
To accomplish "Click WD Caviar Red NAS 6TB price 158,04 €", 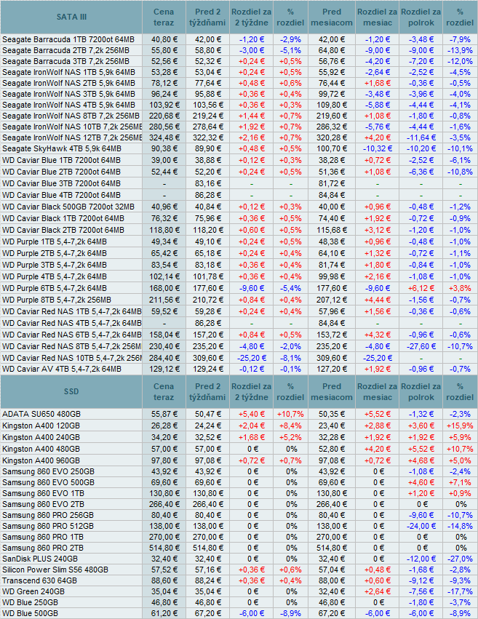I will pyautogui.click(x=164, y=335).
